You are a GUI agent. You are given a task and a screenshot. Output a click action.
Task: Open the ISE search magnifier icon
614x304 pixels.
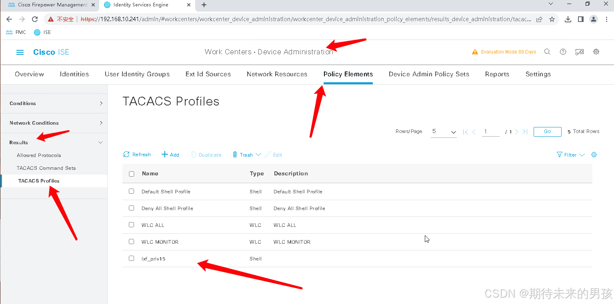(x=548, y=52)
